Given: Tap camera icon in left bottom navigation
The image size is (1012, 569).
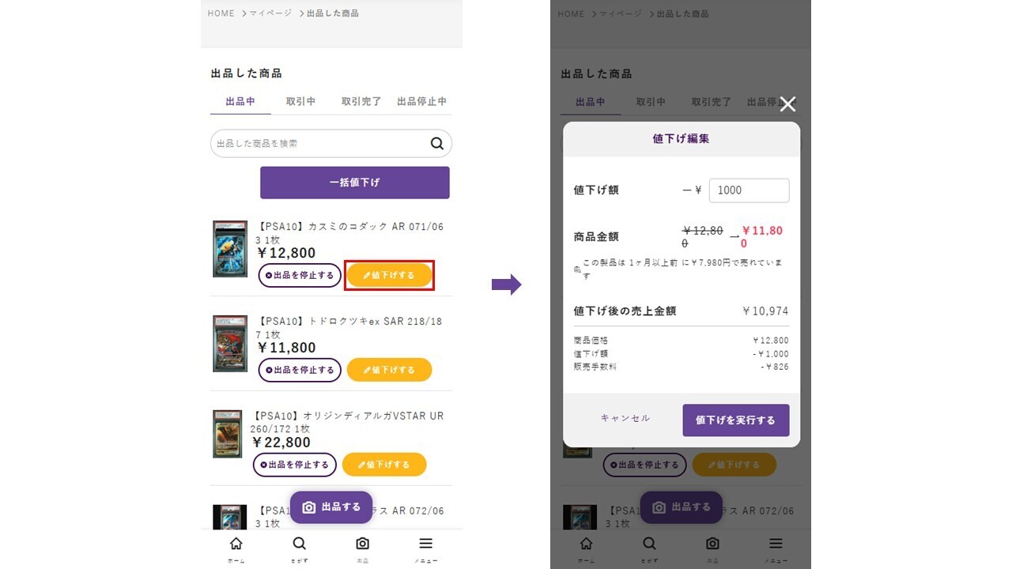Looking at the screenshot, I should click(362, 544).
